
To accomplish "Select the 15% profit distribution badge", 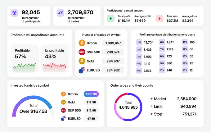I will (x=185, y=70).
